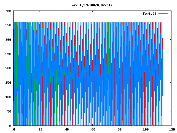The width and height of the screenshot is (177, 133).
Task: Click the x-axis label 100
Action: pos(146,129)
